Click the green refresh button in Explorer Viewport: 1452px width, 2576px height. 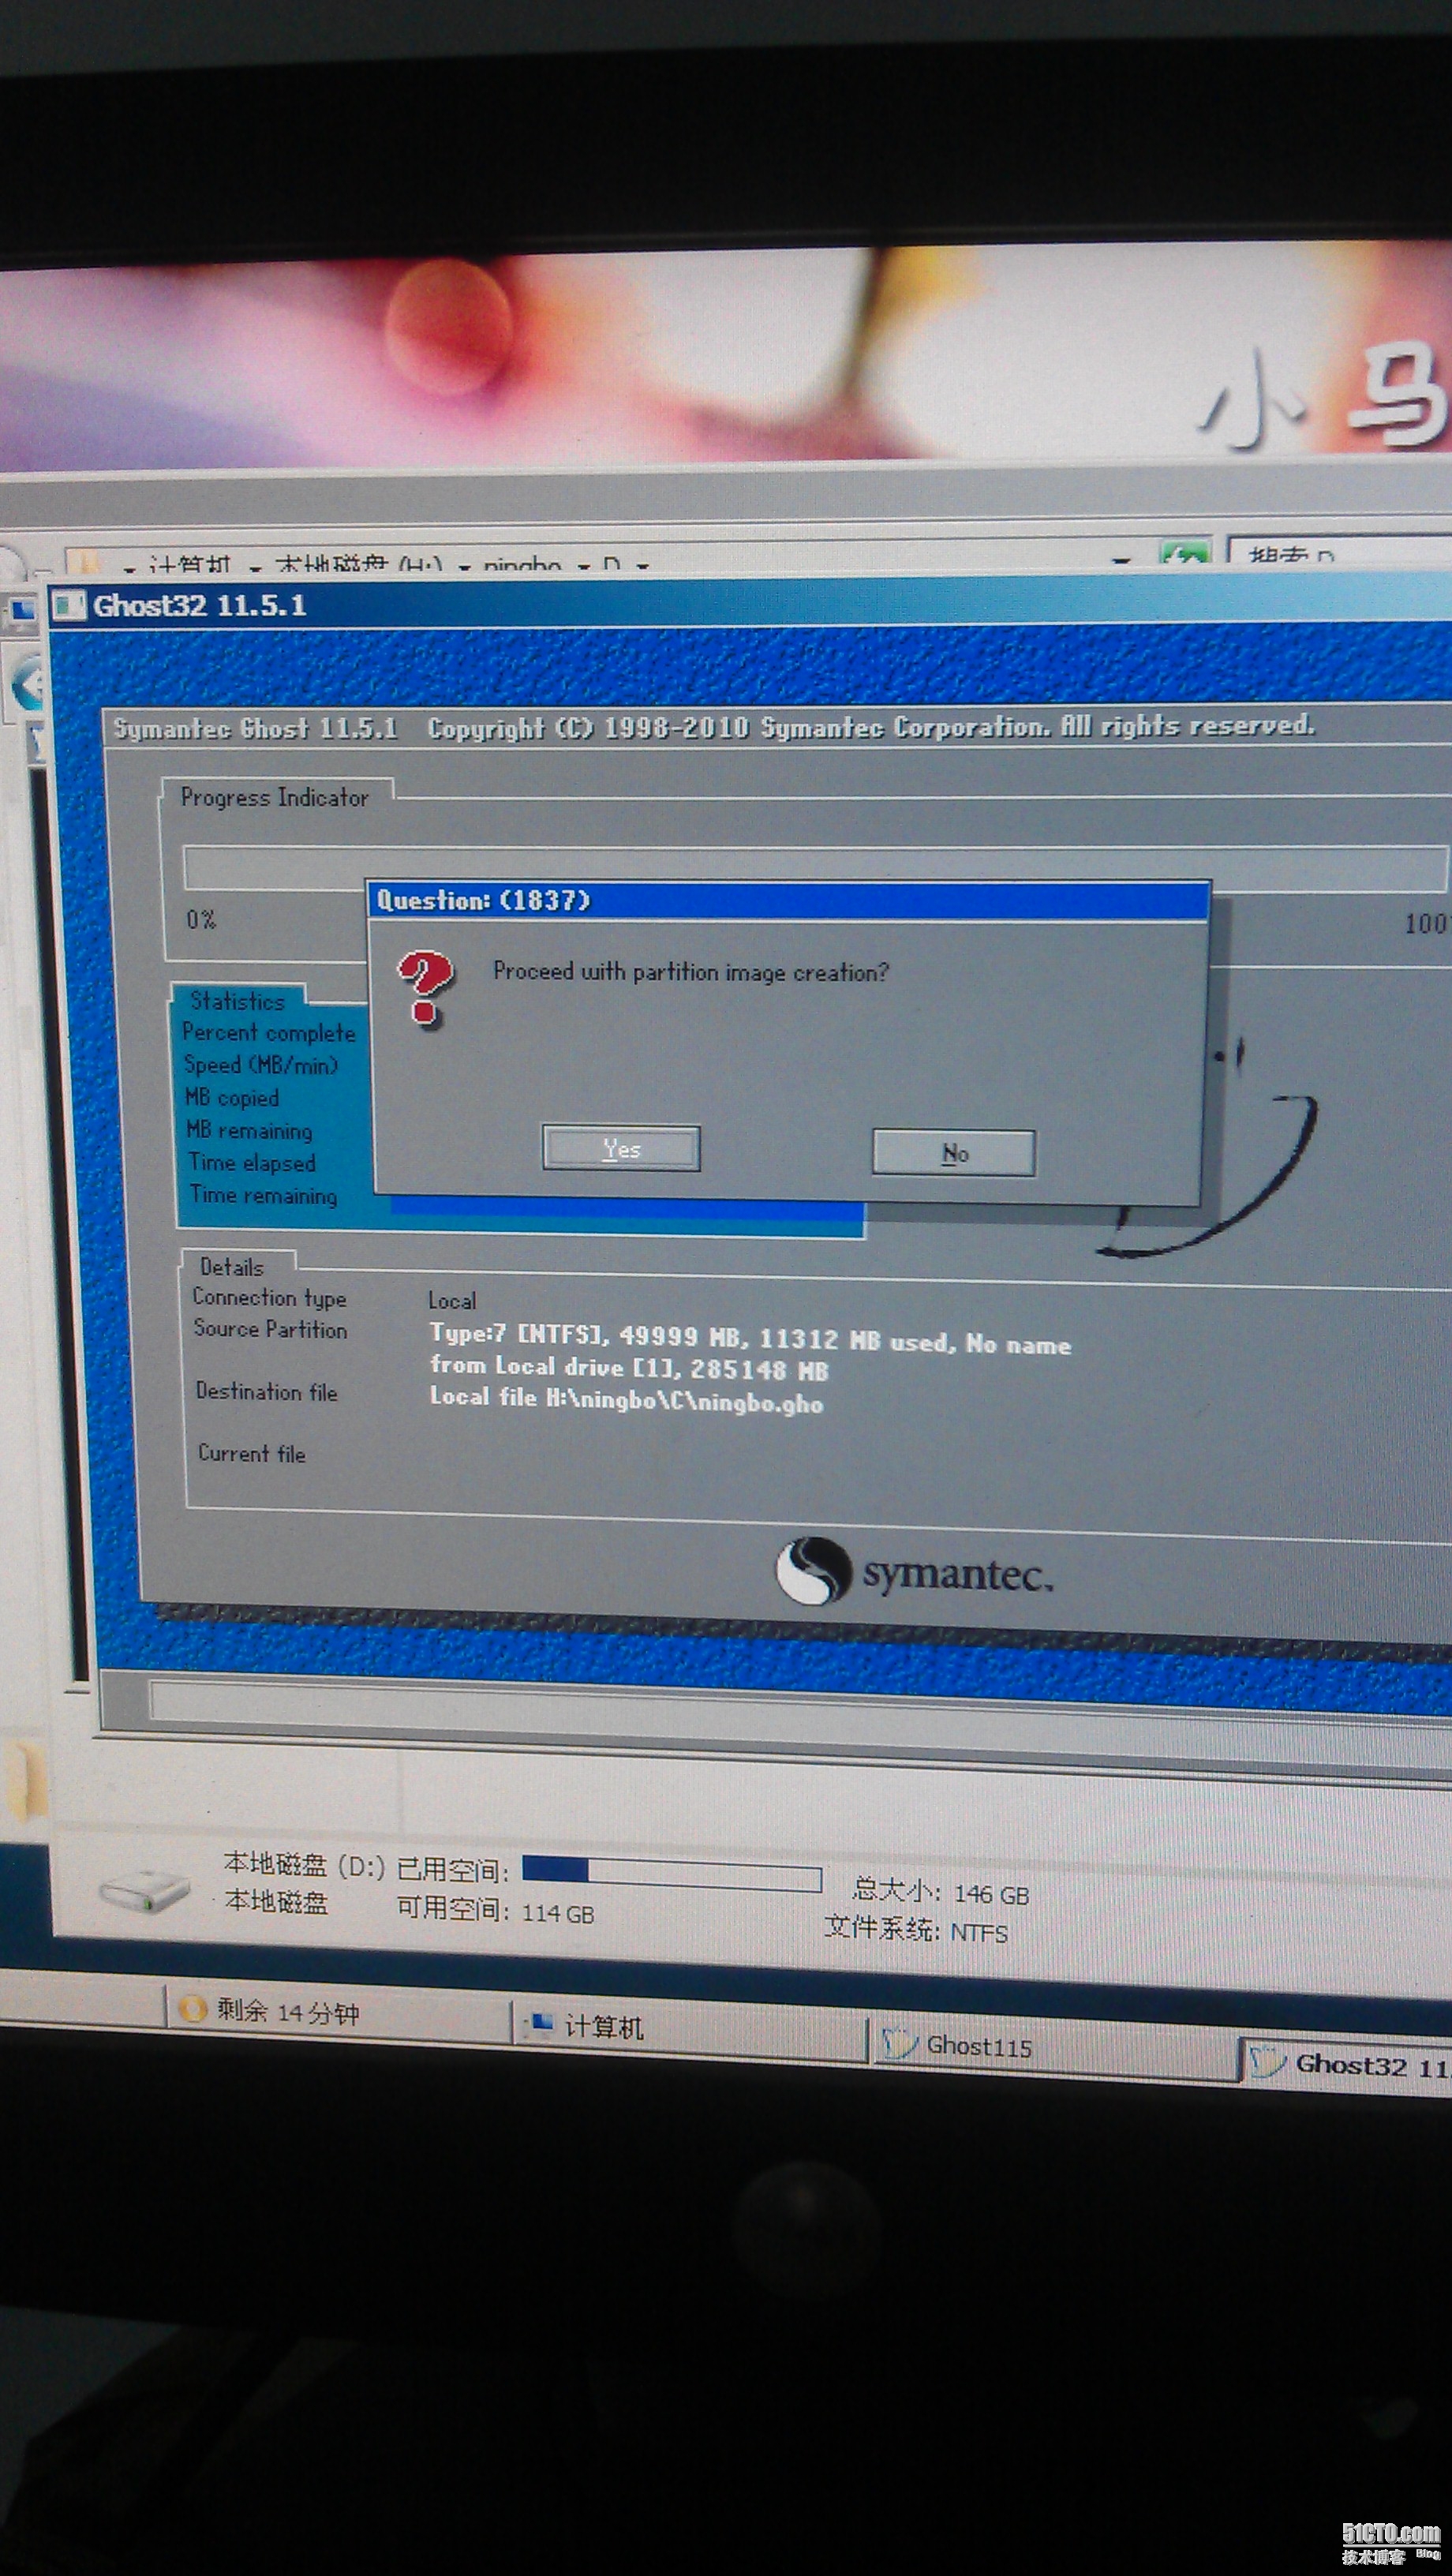point(1185,553)
